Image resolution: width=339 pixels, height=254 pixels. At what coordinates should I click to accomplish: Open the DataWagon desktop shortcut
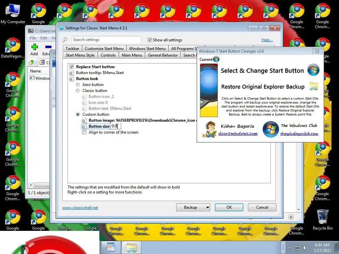click(x=13, y=48)
